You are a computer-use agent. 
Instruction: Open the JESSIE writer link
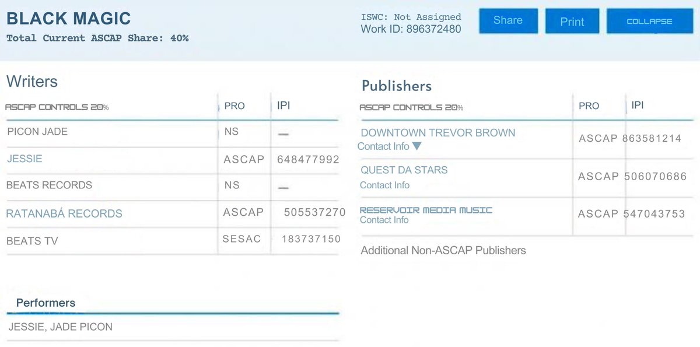point(24,159)
